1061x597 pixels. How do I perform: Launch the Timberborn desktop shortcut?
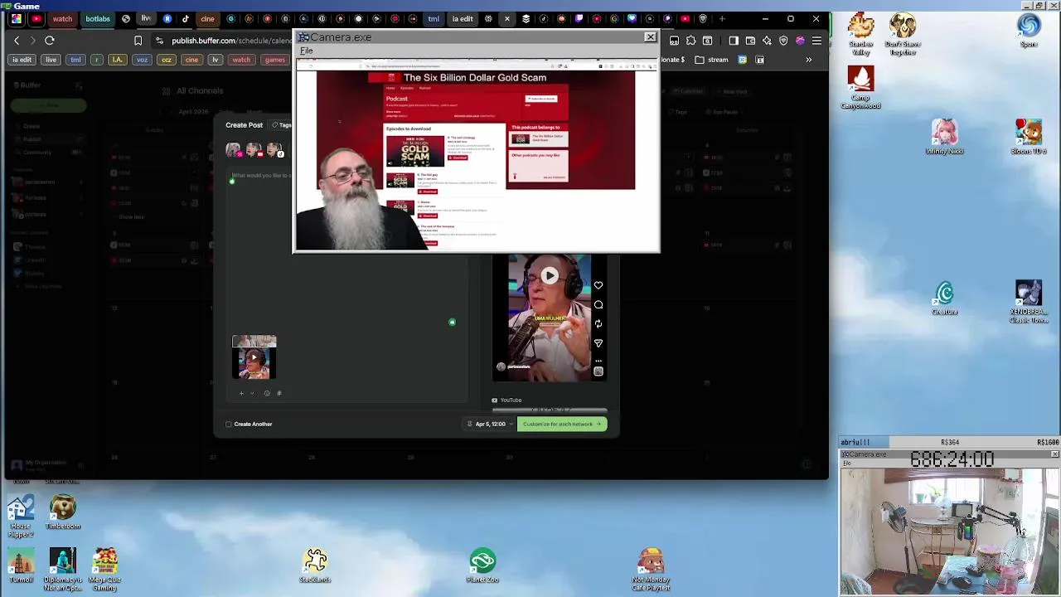coord(63,512)
